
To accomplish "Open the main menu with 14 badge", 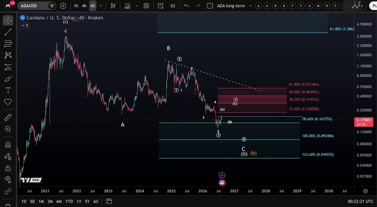I will [8, 5].
